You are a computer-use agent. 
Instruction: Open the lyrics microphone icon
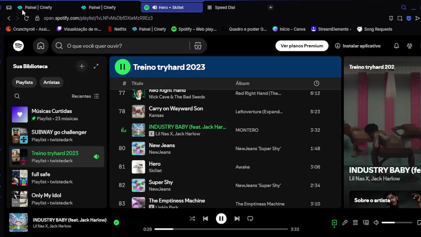(x=345, y=223)
